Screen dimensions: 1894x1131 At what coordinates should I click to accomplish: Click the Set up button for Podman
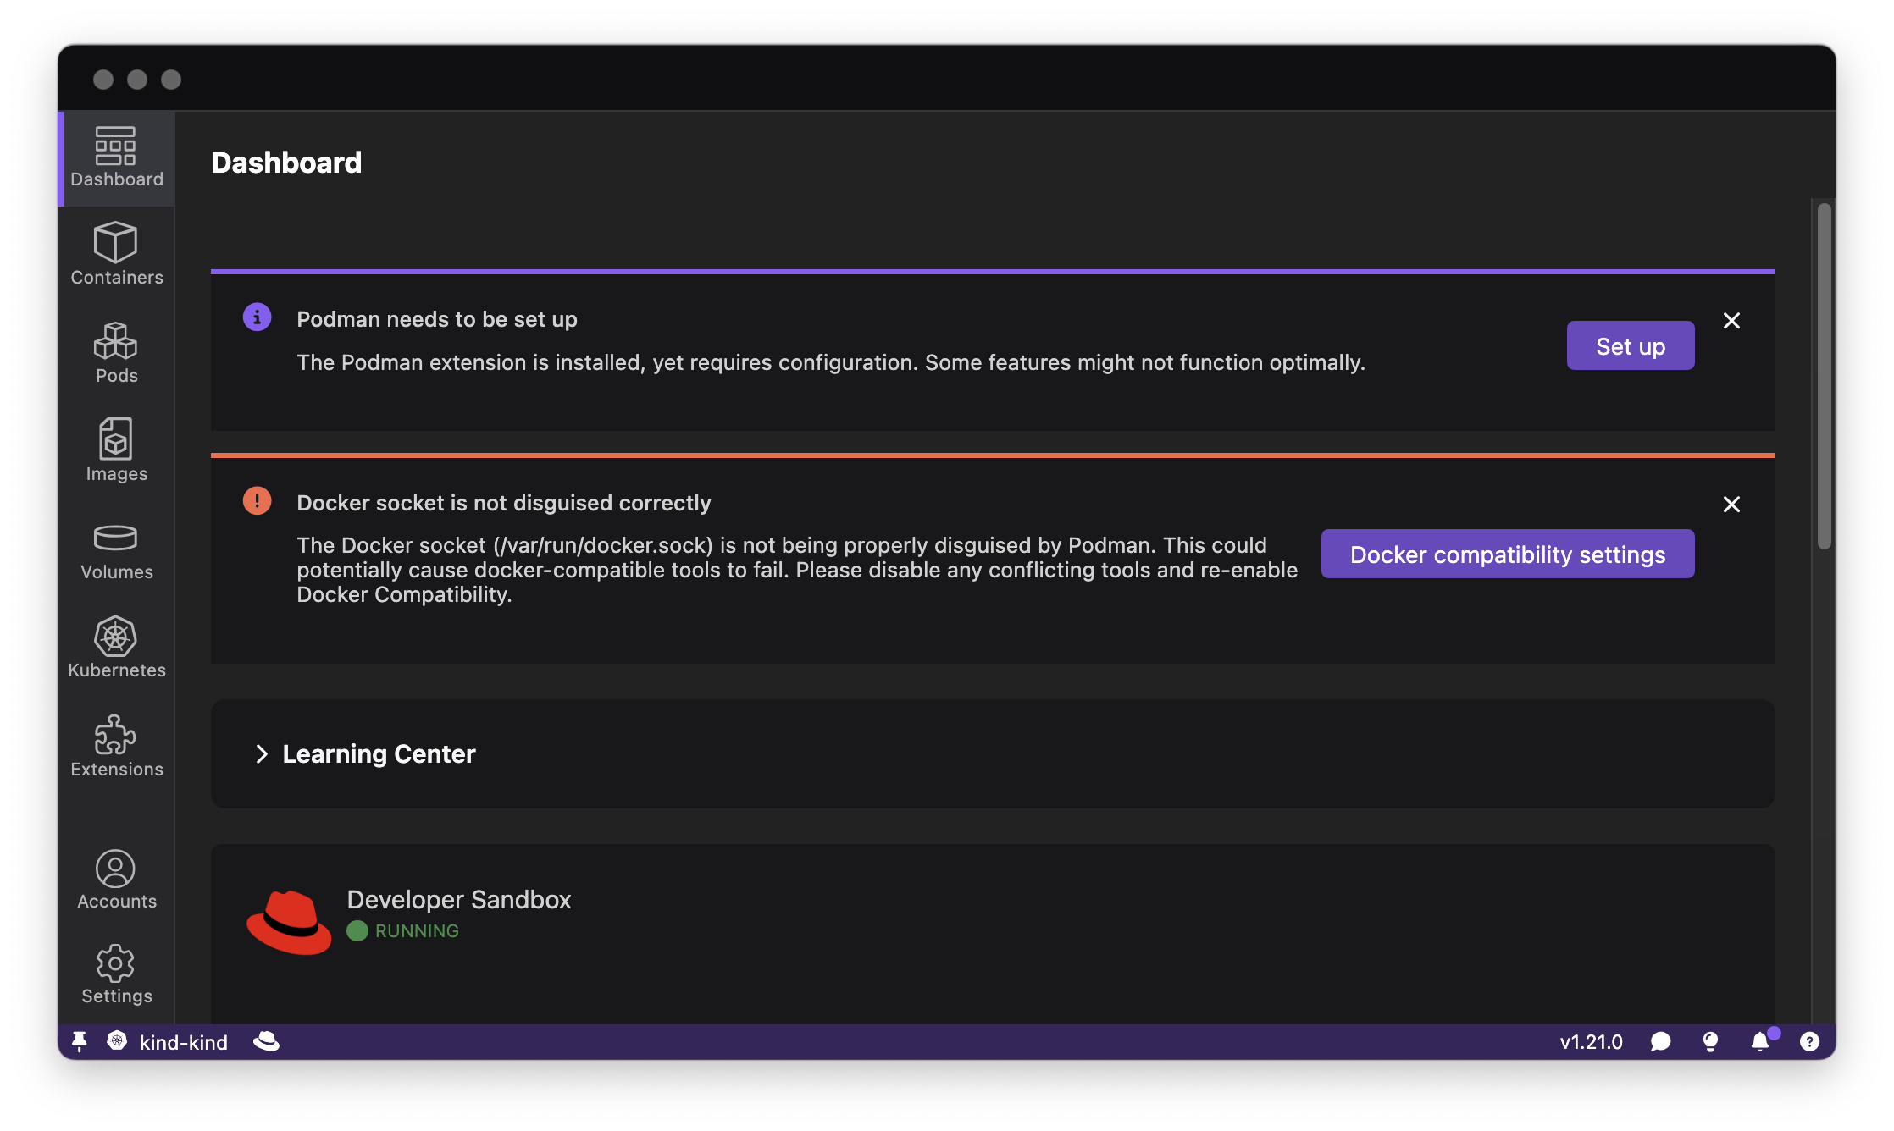tap(1630, 345)
